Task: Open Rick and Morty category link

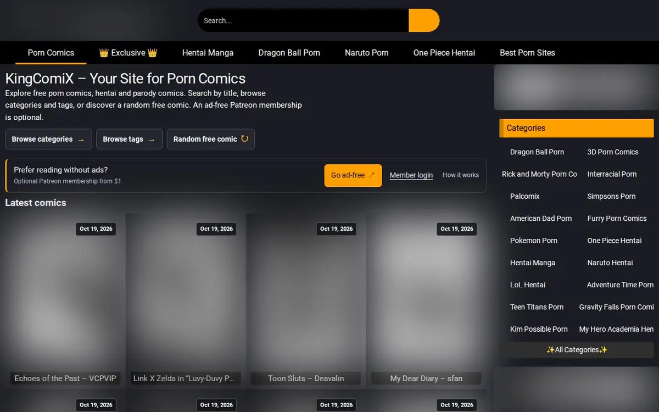Action: (539, 174)
